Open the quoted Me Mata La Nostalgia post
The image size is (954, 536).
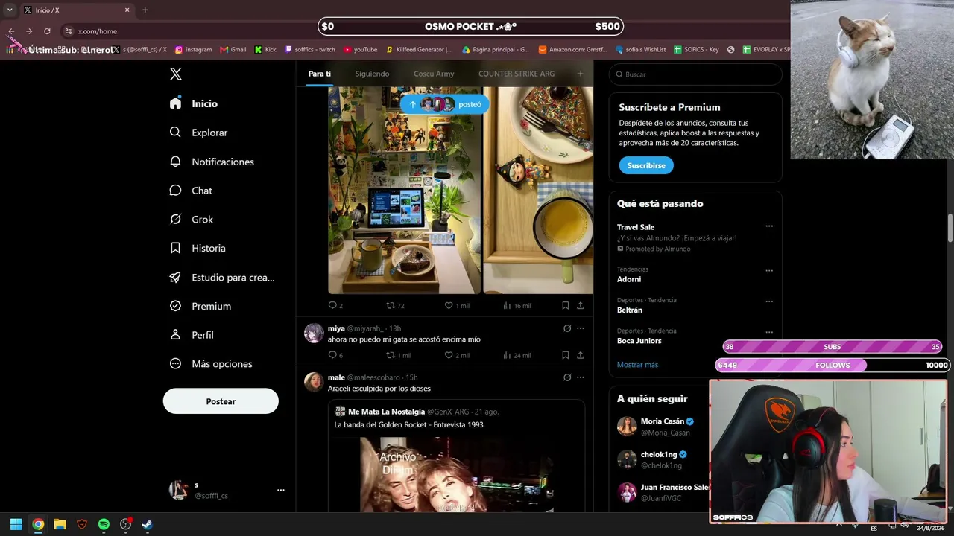point(456,456)
